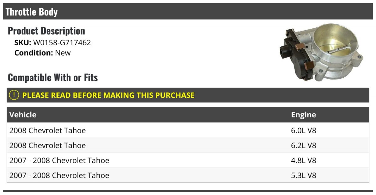Select the 2007 - 2008 Tahoe 4.8L row
The image size is (376, 195).
(188, 160)
